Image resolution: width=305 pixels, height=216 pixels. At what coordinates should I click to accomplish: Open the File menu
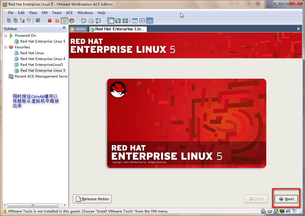click(10, 13)
